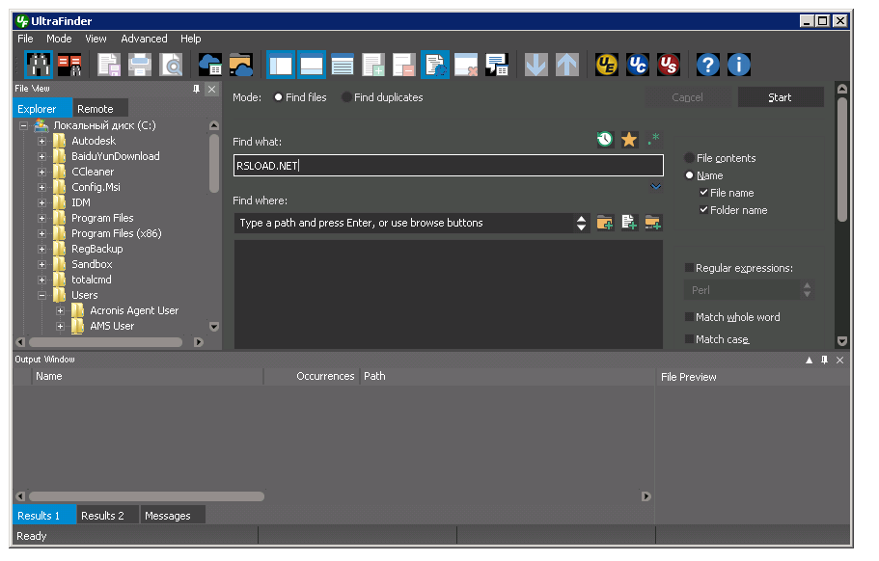Click the highlighted document refresh toolbar icon
Image resolution: width=879 pixels, height=561 pixels.
pos(435,65)
